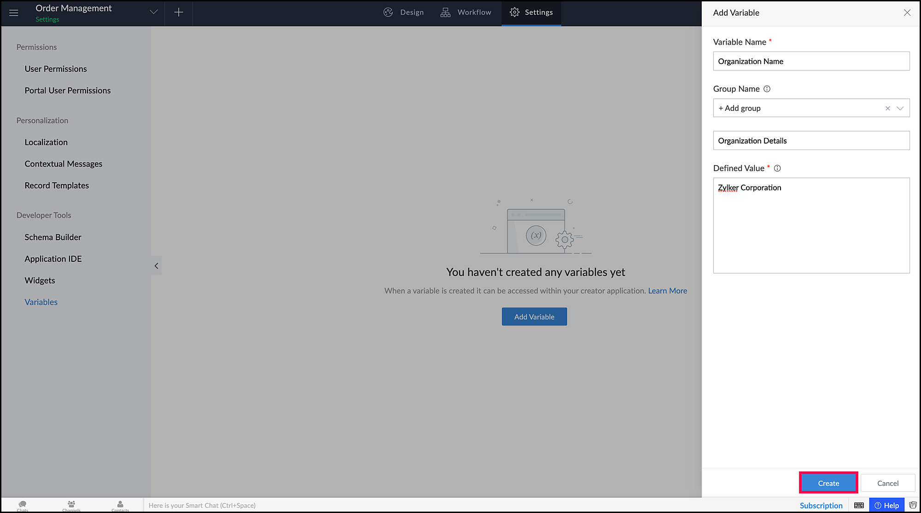Open the Group Name dropdown arrow
This screenshot has height=513, width=921.
click(900, 109)
